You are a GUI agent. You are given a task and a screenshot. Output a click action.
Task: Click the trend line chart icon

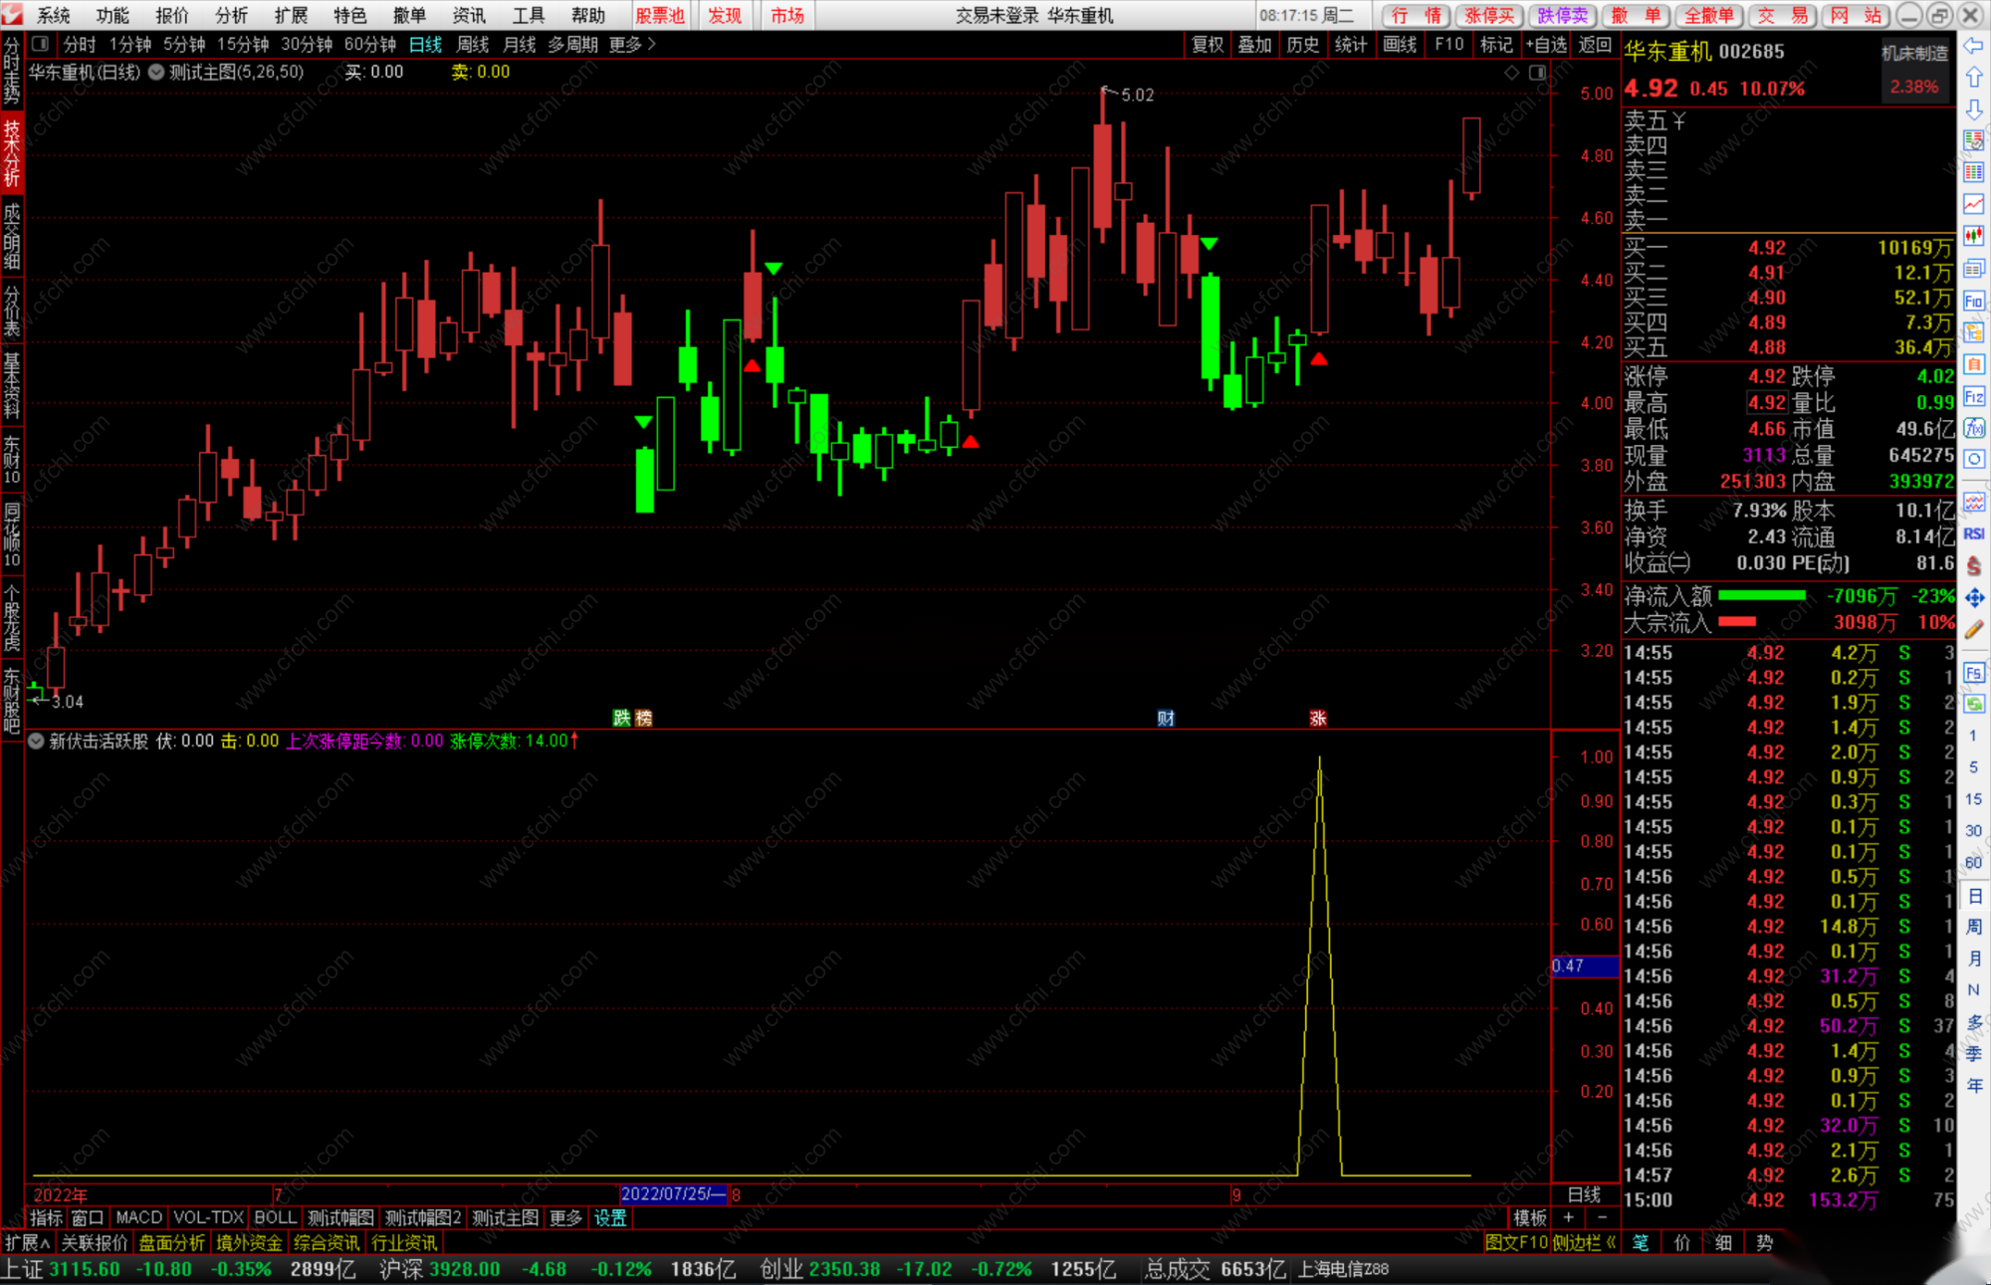click(1974, 204)
